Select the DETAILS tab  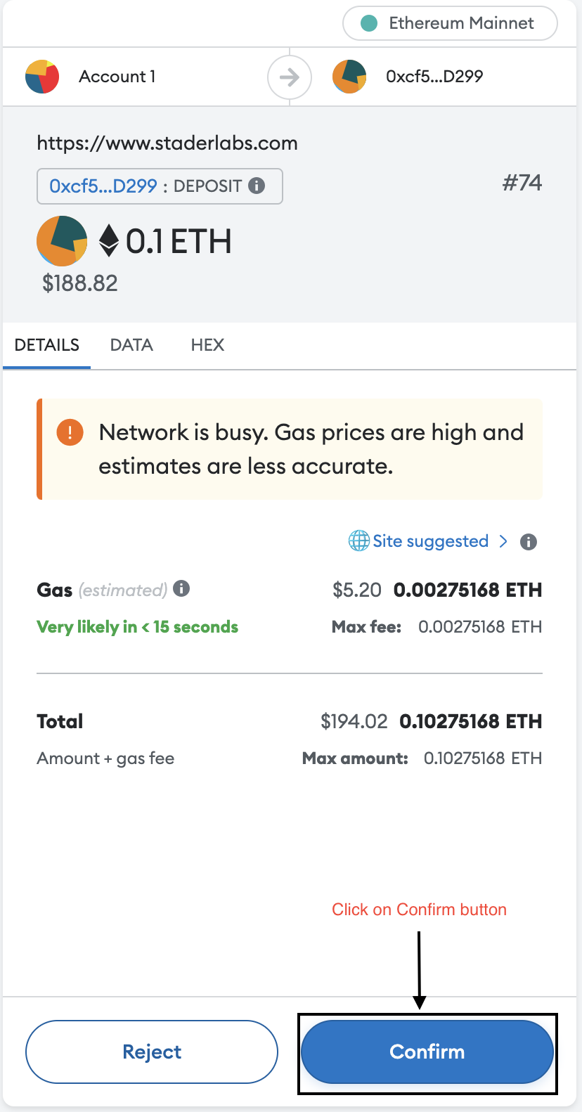pyautogui.click(x=47, y=345)
